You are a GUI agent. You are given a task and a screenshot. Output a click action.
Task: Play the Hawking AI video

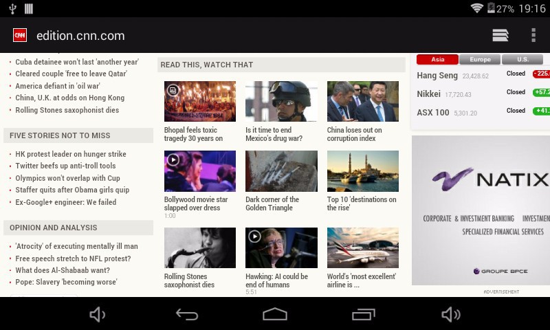[x=280, y=247]
